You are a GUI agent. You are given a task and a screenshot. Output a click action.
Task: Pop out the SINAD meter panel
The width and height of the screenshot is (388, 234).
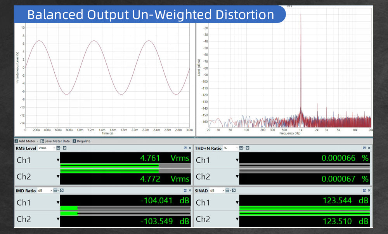[x=364, y=190]
